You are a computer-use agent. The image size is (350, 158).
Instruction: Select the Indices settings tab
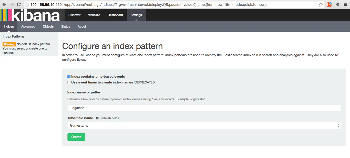[9, 27]
